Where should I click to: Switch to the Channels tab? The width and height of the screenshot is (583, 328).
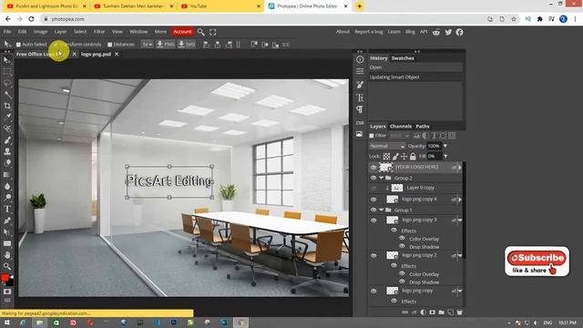pyautogui.click(x=401, y=127)
